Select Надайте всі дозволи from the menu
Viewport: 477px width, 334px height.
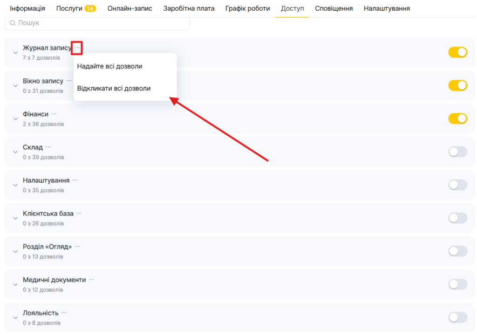109,66
